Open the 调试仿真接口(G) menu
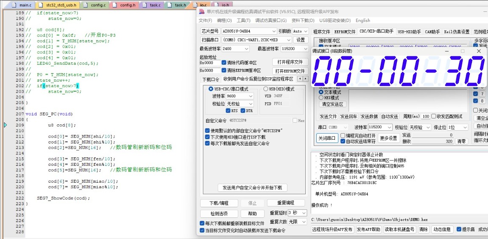 (x=271, y=20)
